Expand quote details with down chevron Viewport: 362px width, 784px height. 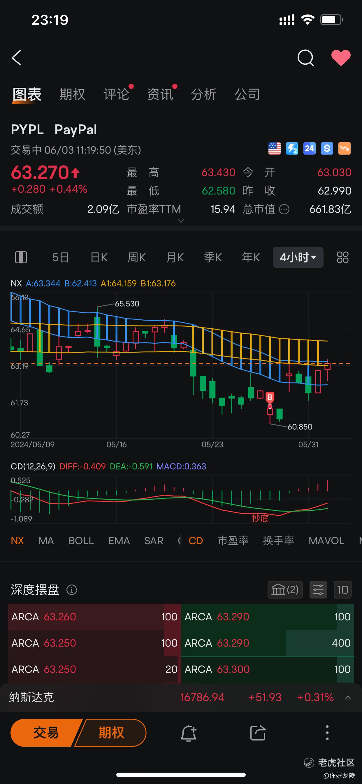point(181,221)
